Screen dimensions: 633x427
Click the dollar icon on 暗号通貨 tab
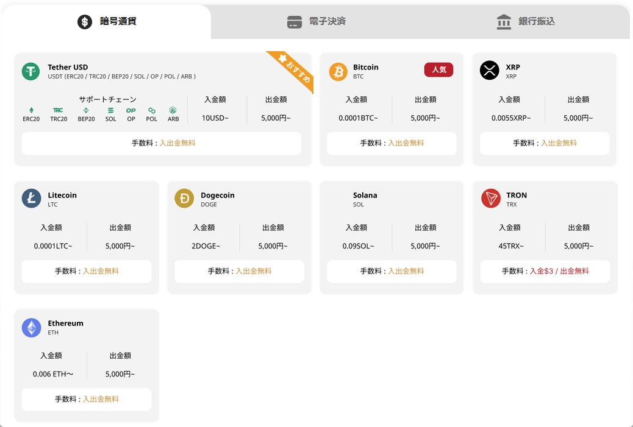click(85, 21)
